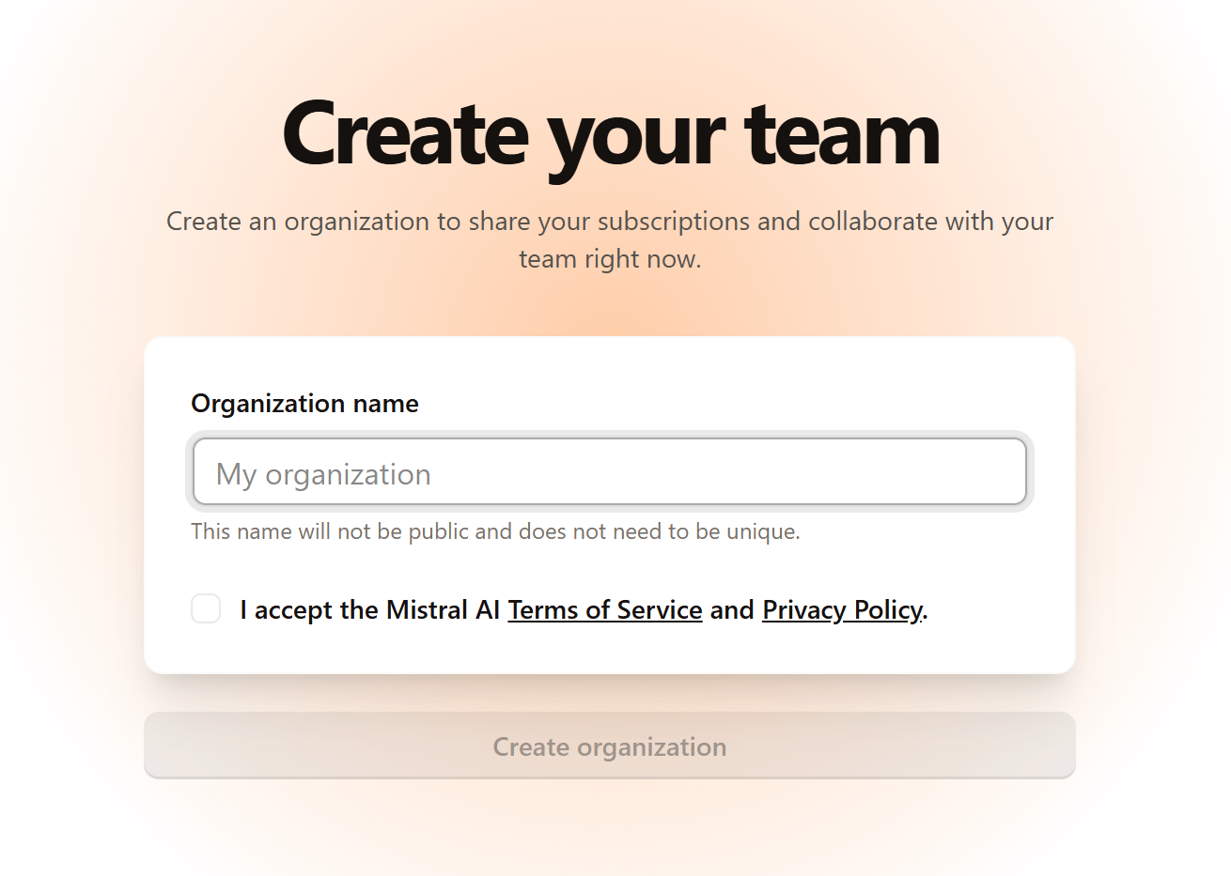
Task: Open the Privacy Policy link
Action: 842,610
